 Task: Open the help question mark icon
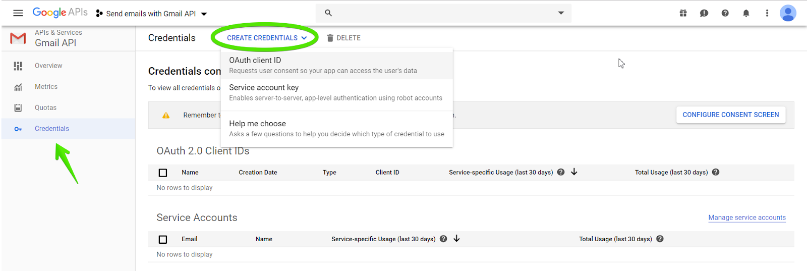[x=725, y=13]
